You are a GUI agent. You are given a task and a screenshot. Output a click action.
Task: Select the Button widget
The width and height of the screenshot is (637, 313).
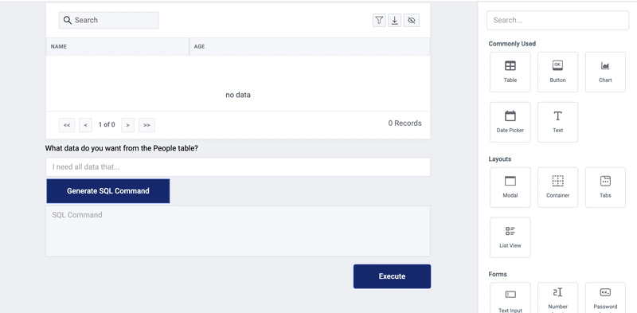click(x=557, y=72)
